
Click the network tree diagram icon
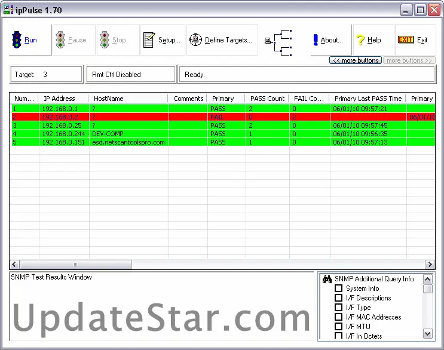pyautogui.click(x=278, y=43)
